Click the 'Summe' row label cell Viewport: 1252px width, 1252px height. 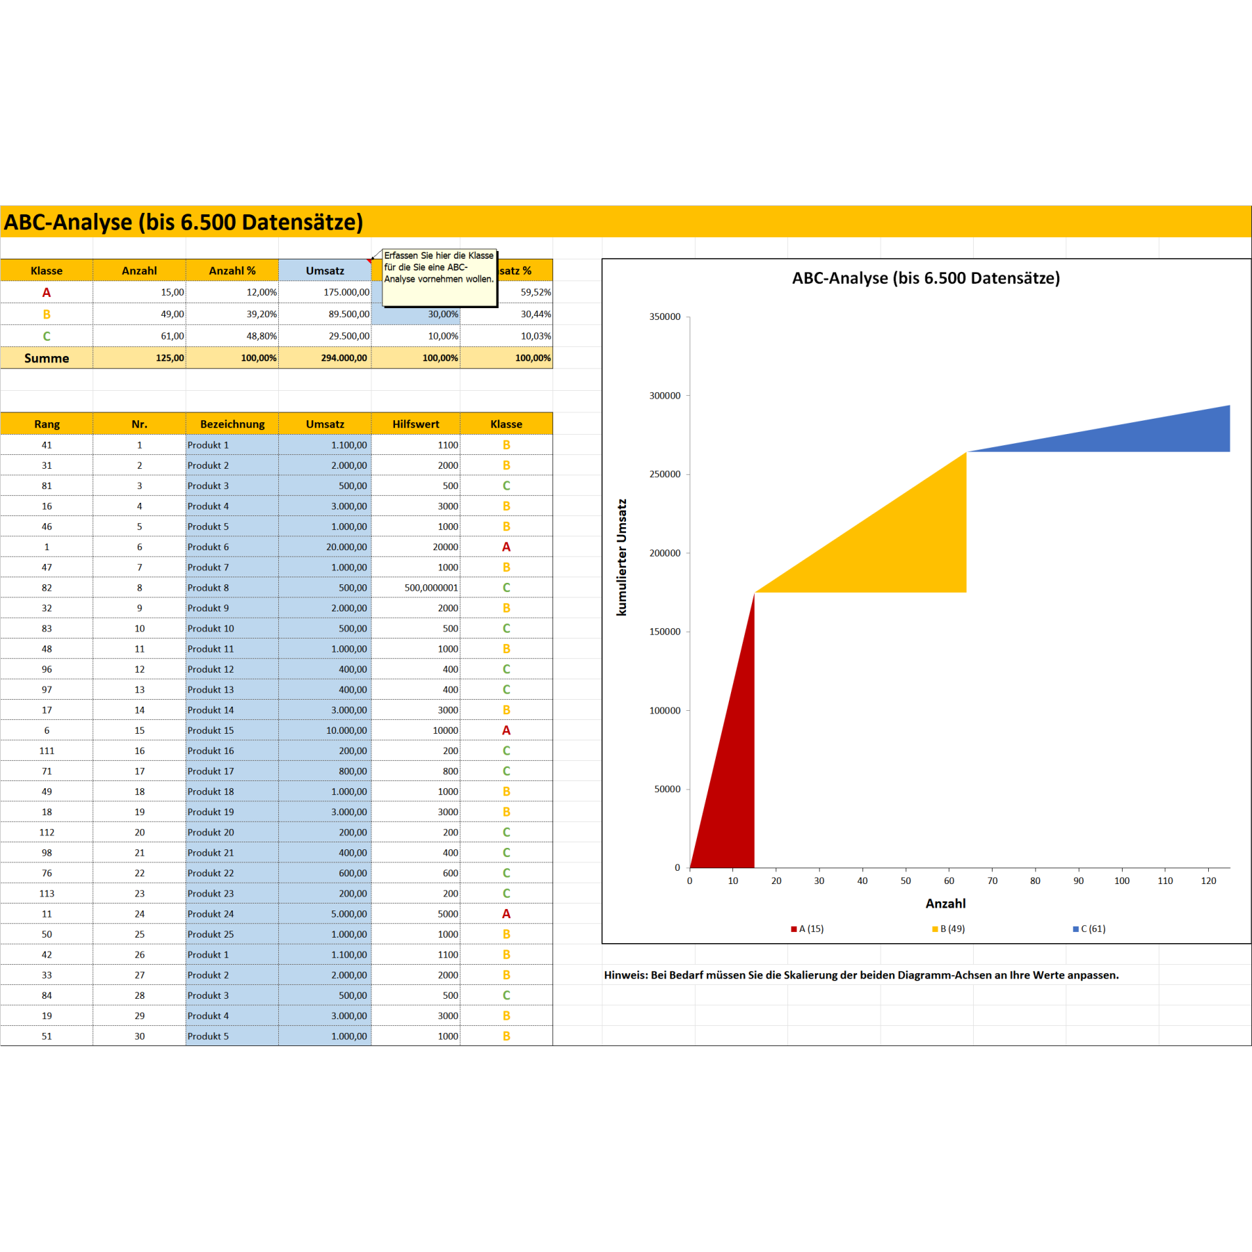47,358
